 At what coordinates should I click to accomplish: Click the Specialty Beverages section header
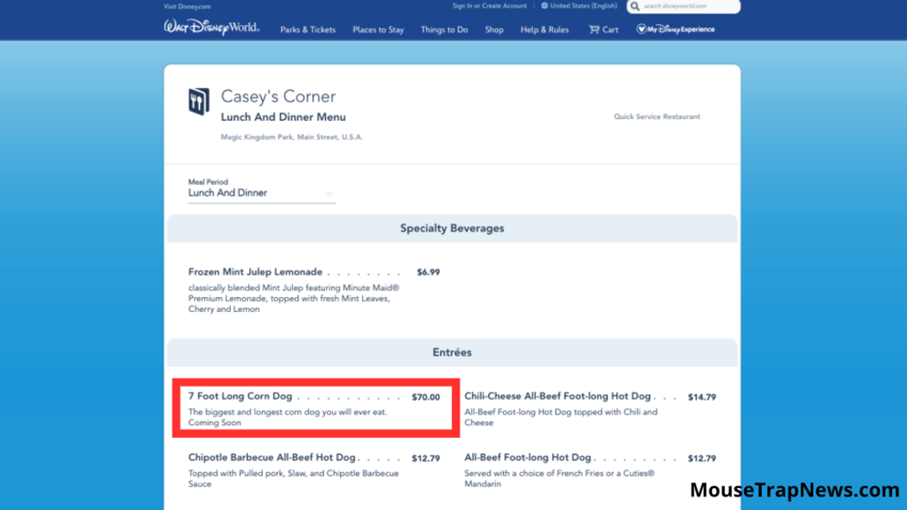pyautogui.click(x=452, y=228)
